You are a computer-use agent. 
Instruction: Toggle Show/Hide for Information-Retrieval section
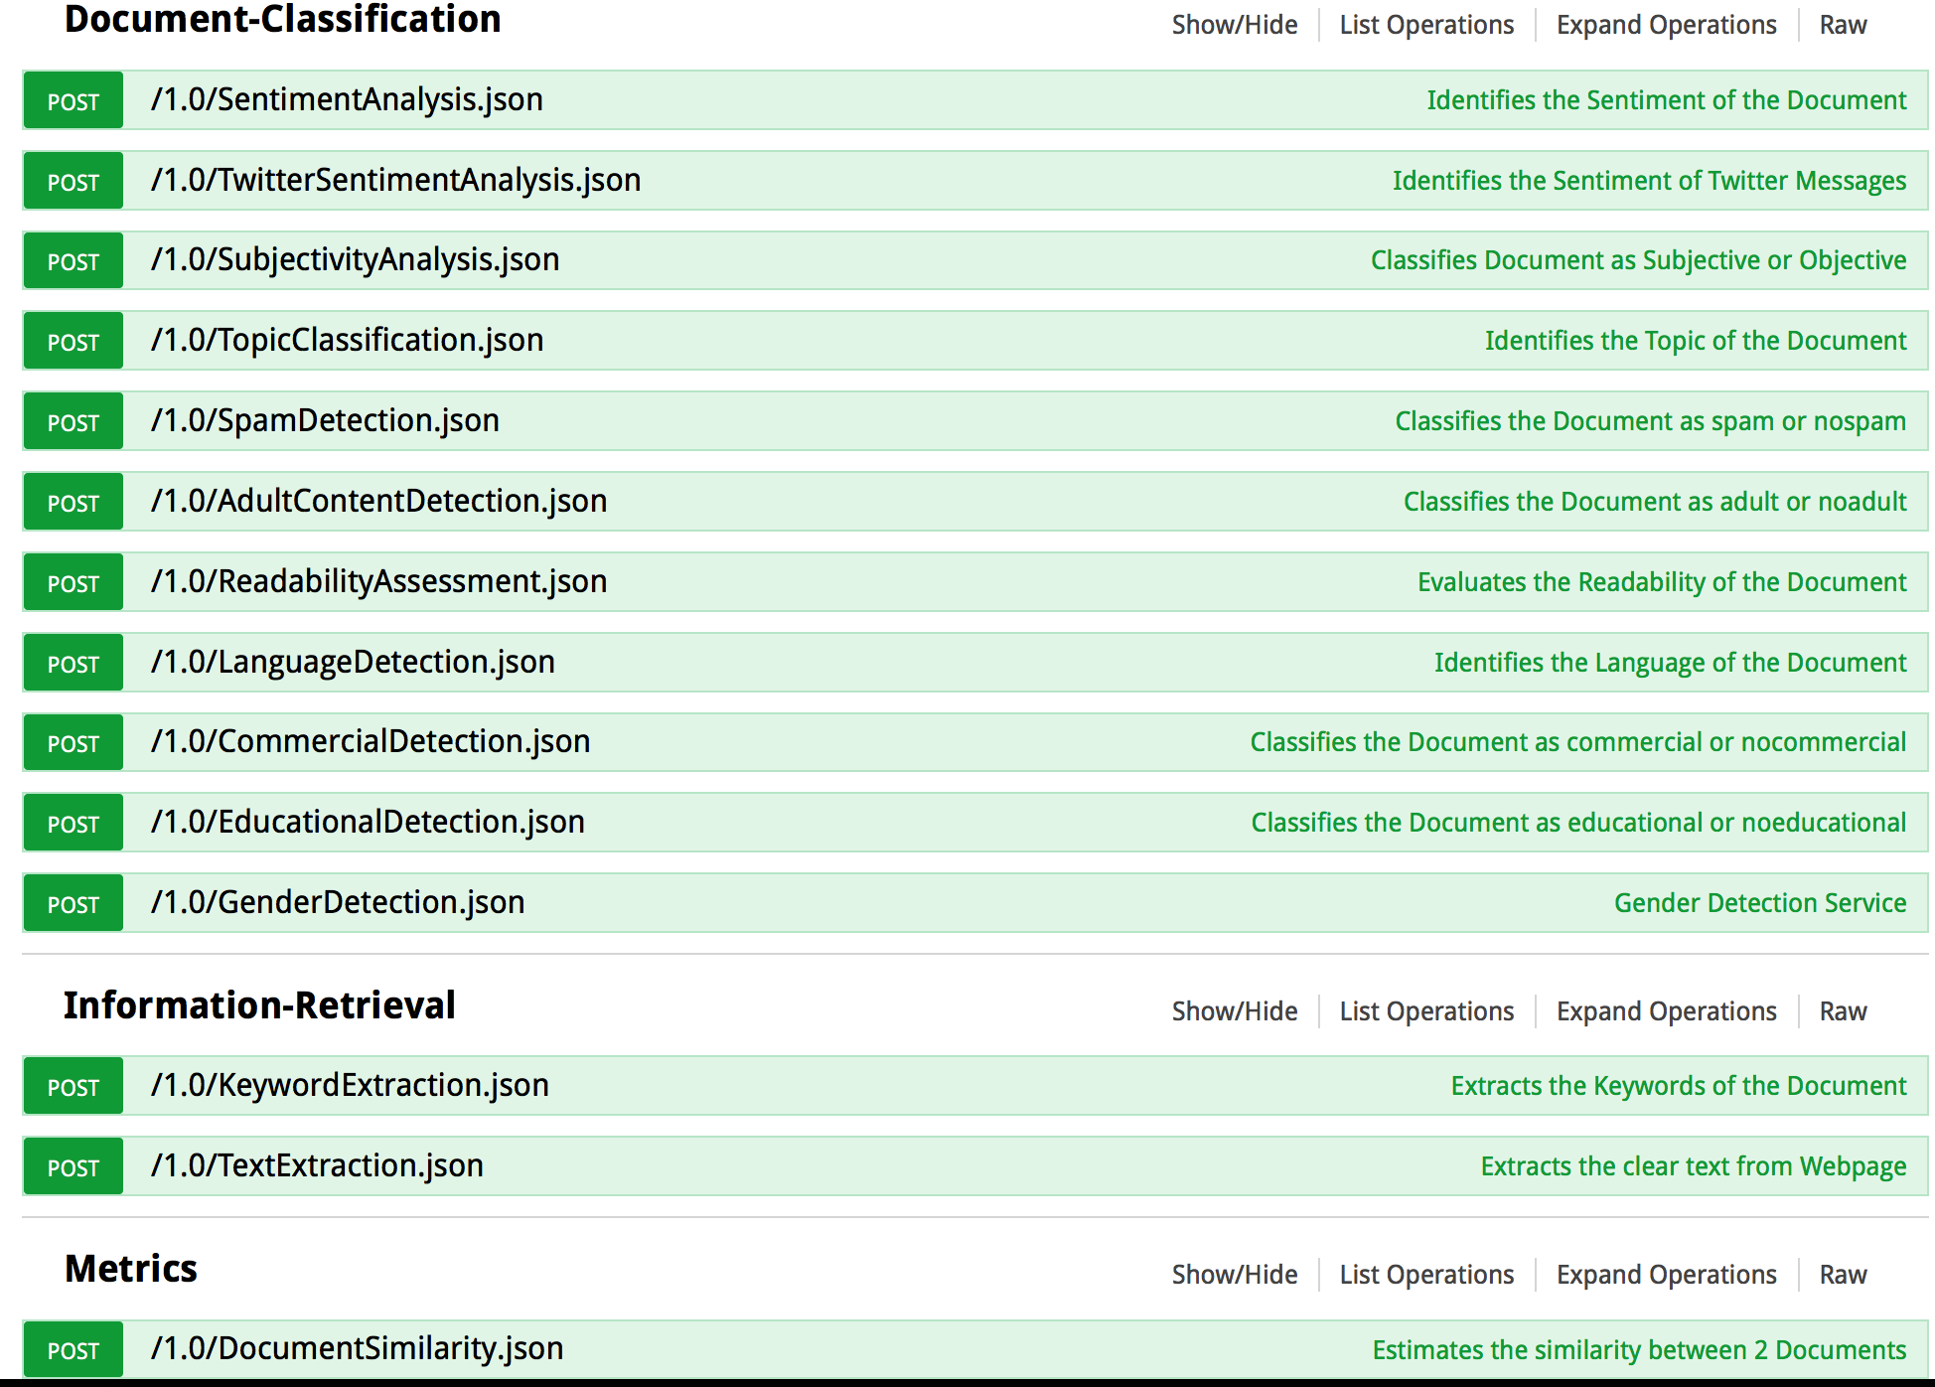(1234, 1011)
